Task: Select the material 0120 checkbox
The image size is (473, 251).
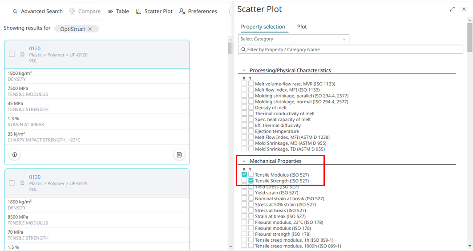Action: pyautogui.click(x=12, y=54)
